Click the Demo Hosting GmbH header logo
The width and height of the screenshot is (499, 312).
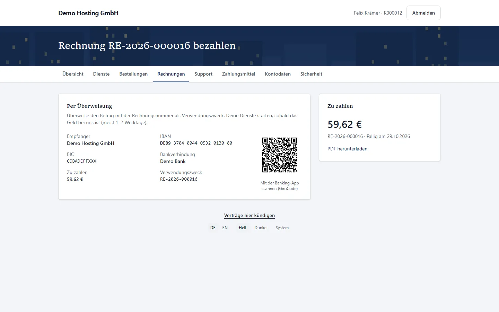pos(88,13)
